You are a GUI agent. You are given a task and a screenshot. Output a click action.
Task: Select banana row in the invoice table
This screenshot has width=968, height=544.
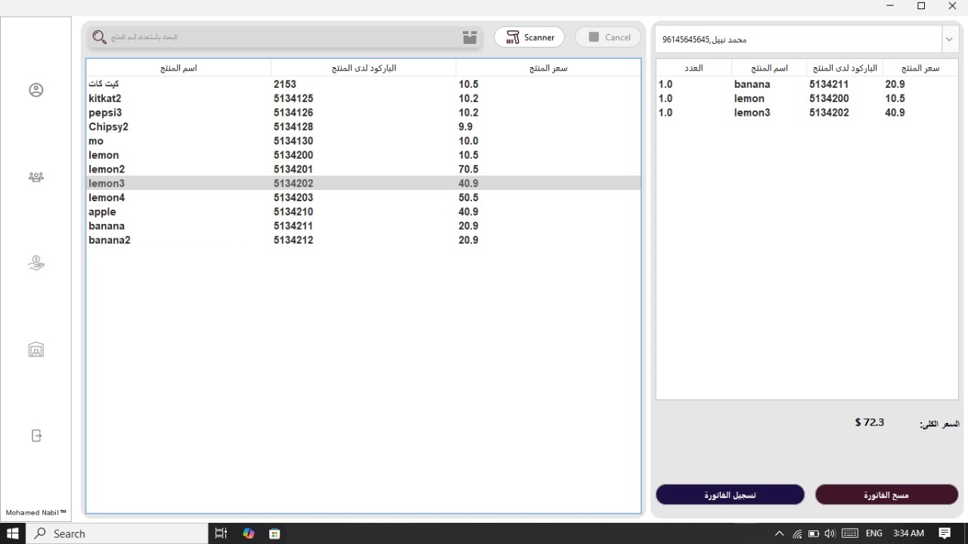pyautogui.click(x=807, y=84)
